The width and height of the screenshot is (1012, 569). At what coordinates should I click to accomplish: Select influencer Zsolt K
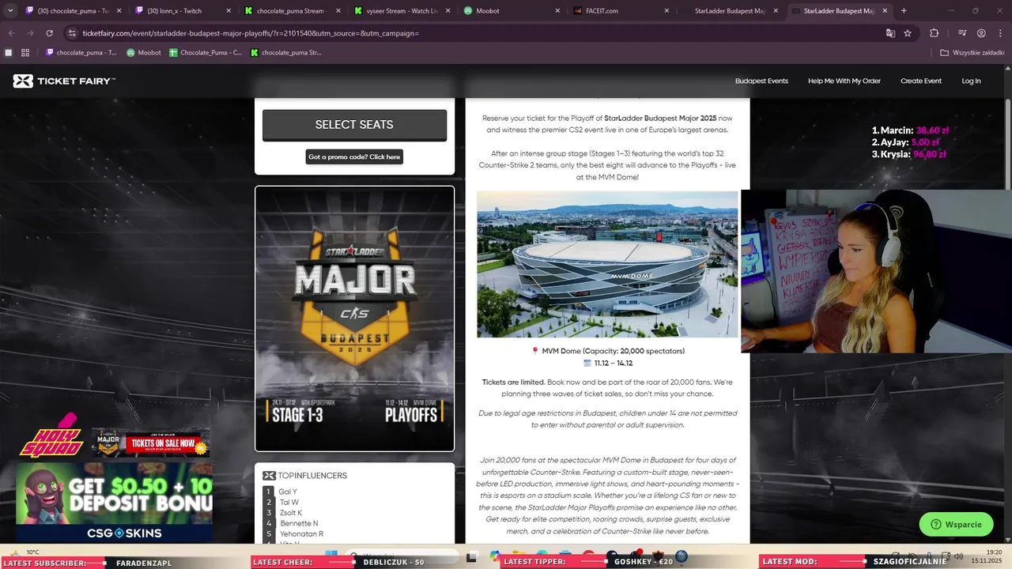click(291, 513)
